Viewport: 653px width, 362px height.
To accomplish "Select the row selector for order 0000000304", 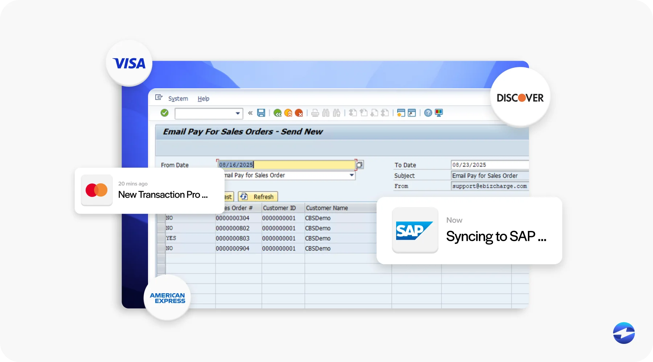I will (x=161, y=218).
